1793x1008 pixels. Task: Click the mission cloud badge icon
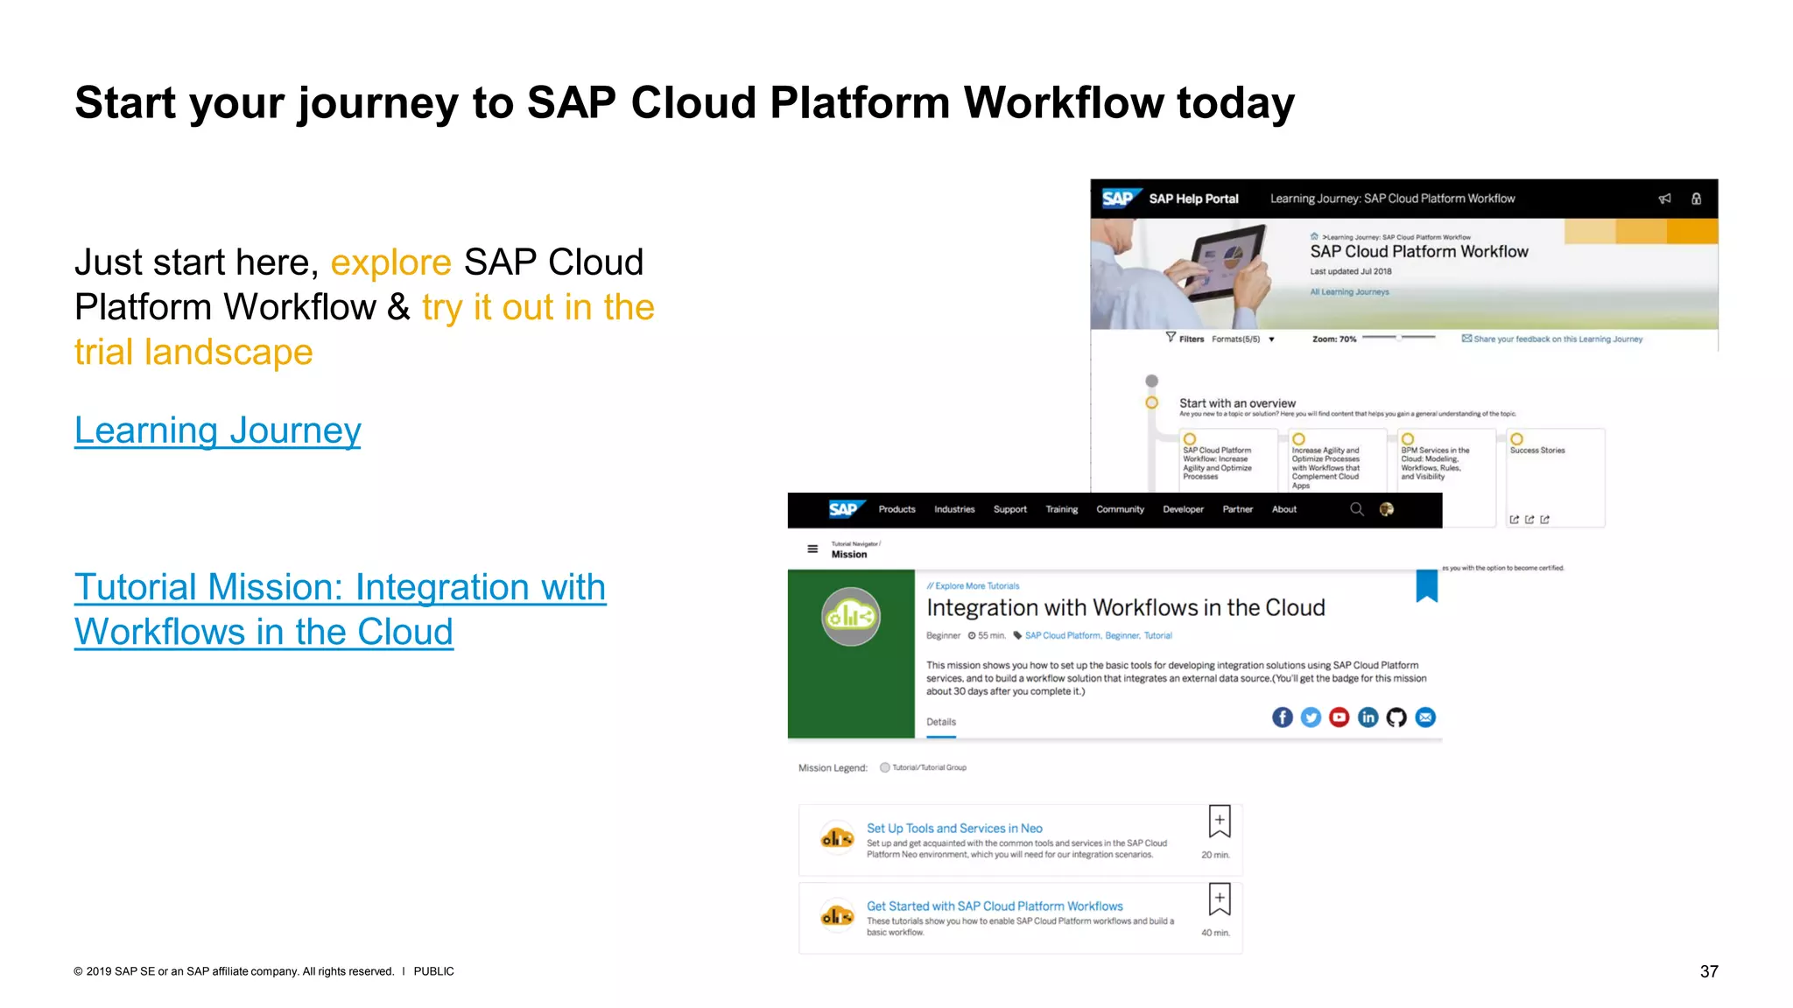coord(850,617)
